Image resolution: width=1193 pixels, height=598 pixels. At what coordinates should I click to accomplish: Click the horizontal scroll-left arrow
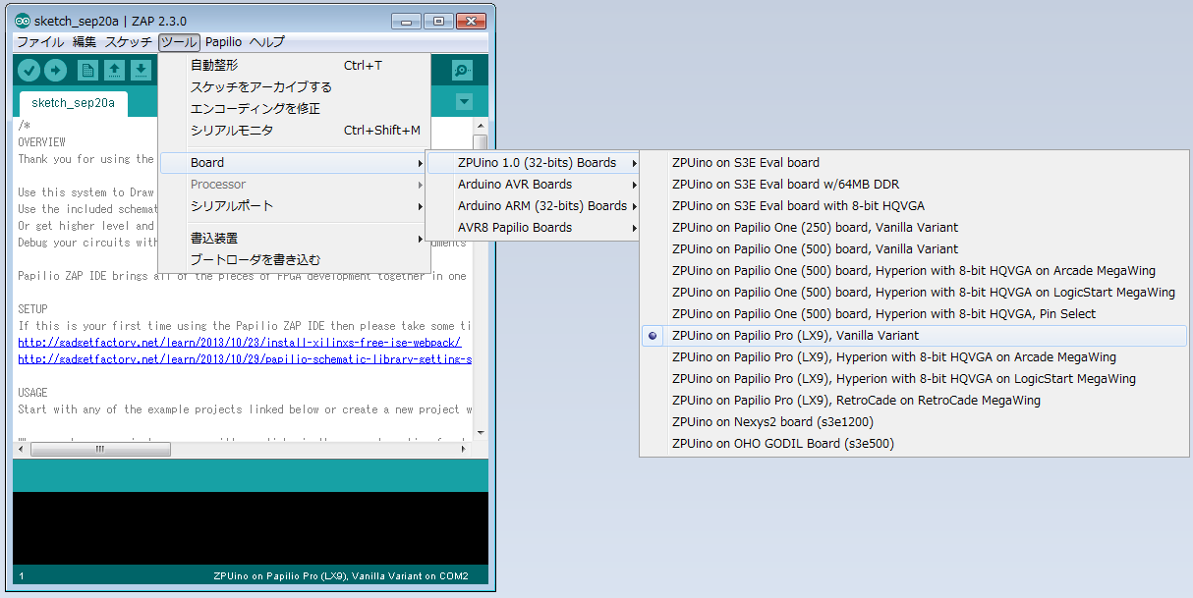[23, 449]
